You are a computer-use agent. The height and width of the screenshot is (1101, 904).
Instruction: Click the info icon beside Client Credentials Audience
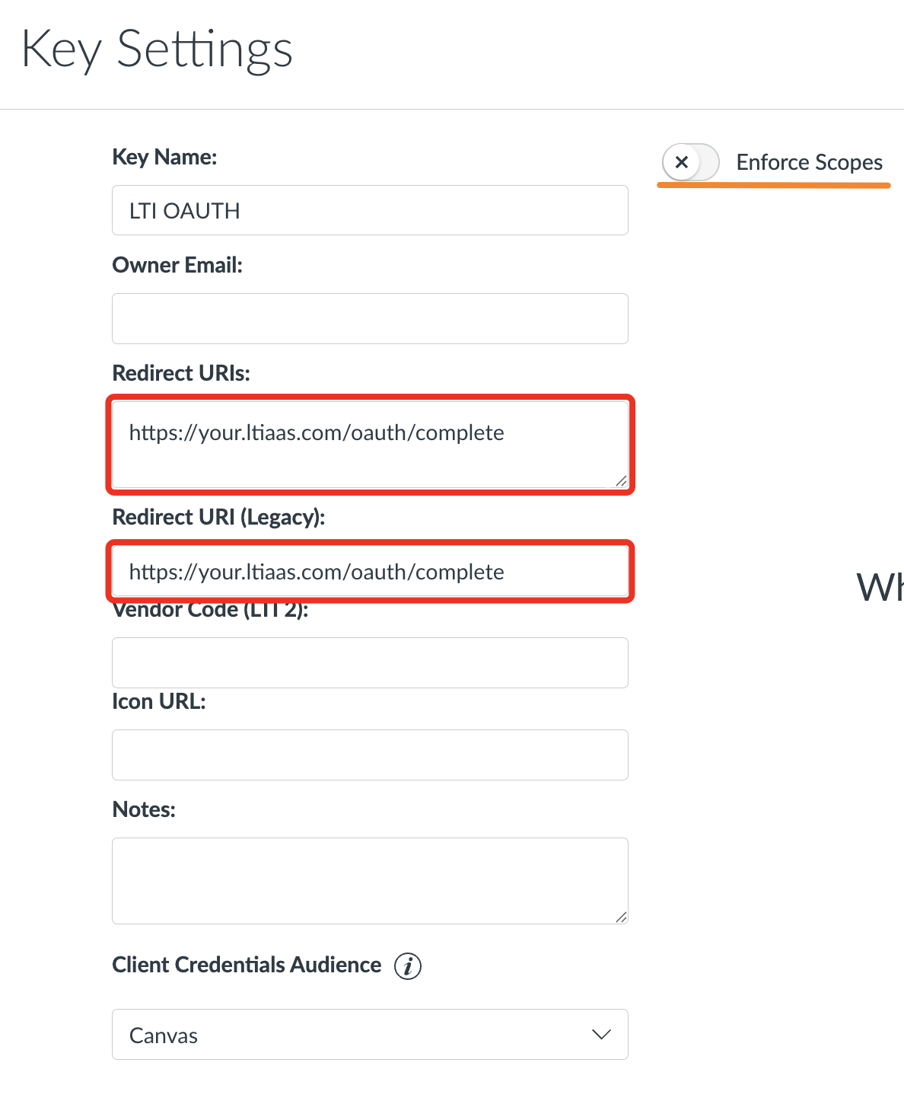[409, 966]
